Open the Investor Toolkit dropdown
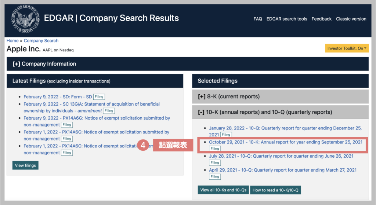This screenshot has height=205, width=376. tap(347, 48)
